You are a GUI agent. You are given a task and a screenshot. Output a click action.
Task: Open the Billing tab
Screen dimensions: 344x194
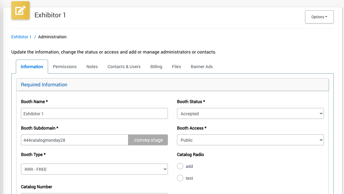(x=156, y=67)
